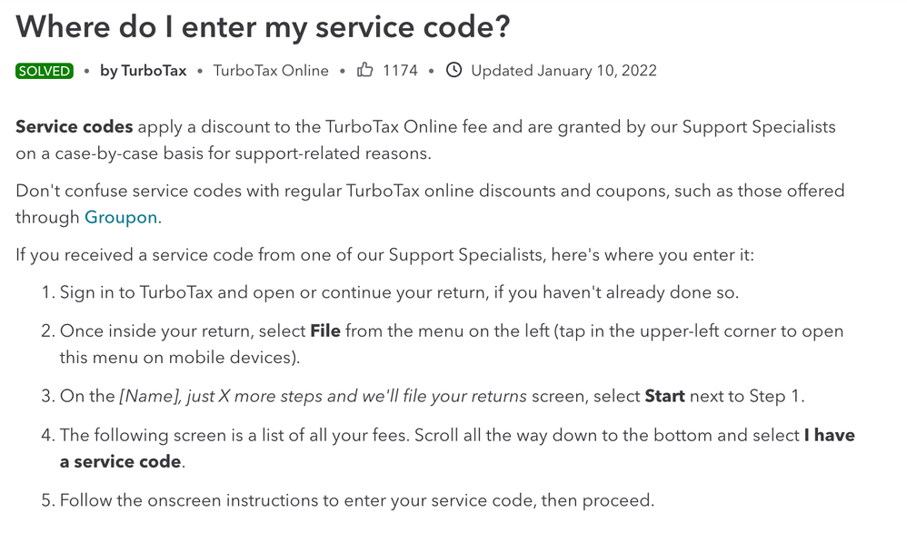Click the 'by TurboTax' author name
This screenshot has width=907, height=542.
click(144, 71)
